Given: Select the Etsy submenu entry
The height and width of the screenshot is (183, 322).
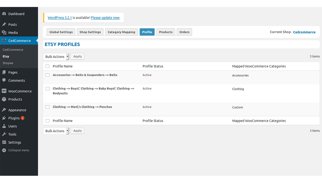Looking at the screenshot, I should 6,56.
